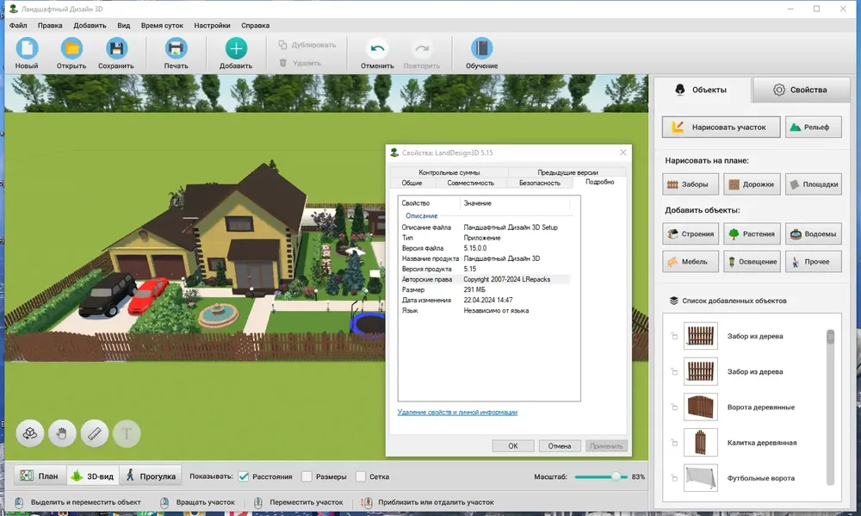The width and height of the screenshot is (861, 516).
Task: Adjust the Масштаб zoom slider
Action: [601, 476]
